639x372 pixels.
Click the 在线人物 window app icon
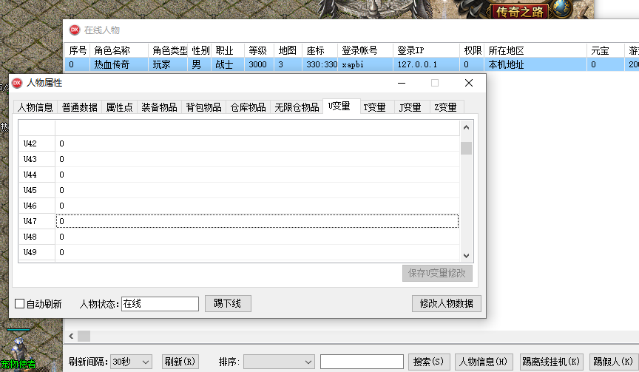[75, 30]
